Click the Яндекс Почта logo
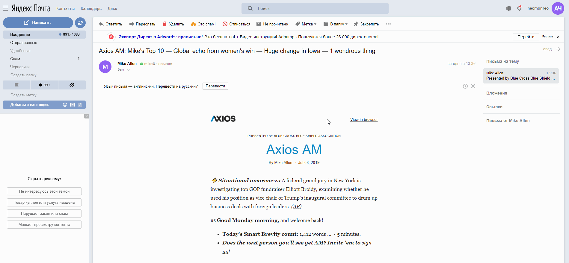This screenshot has width=569, height=263. pos(31,8)
